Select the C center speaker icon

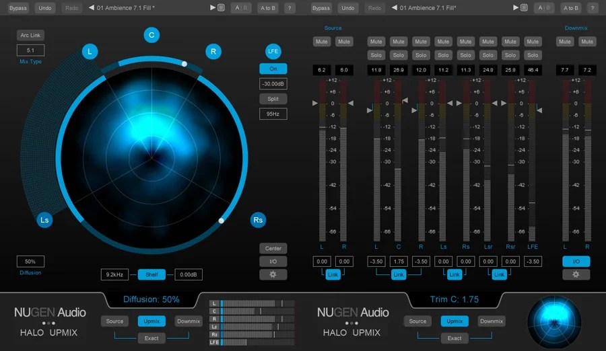point(151,35)
